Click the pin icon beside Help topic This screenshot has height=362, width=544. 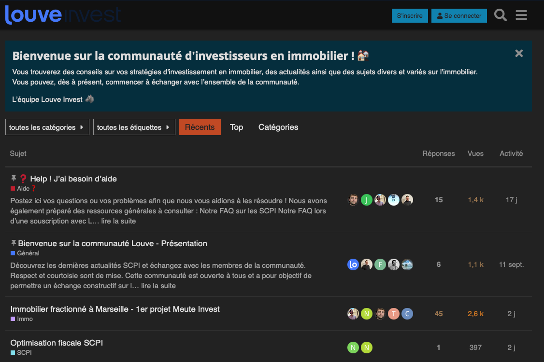[14, 178]
